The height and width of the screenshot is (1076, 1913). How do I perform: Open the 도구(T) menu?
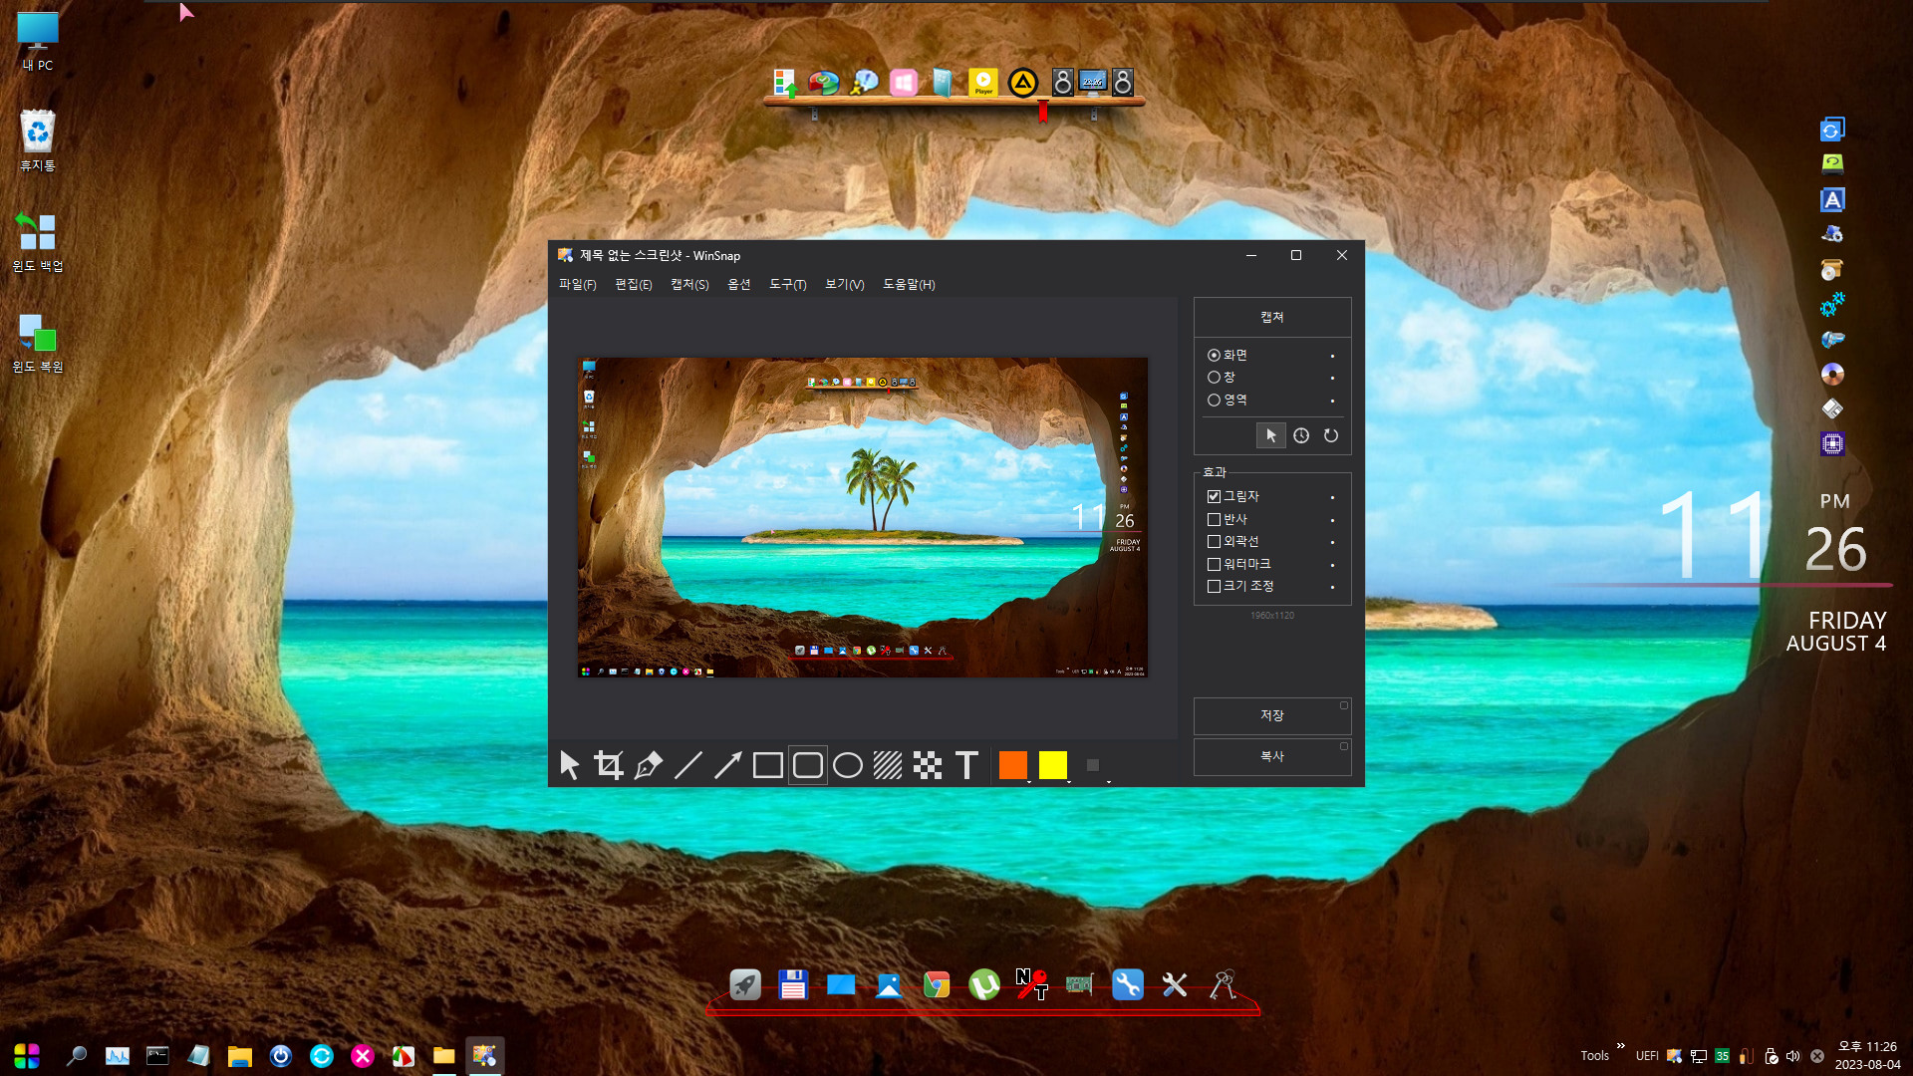[788, 285]
